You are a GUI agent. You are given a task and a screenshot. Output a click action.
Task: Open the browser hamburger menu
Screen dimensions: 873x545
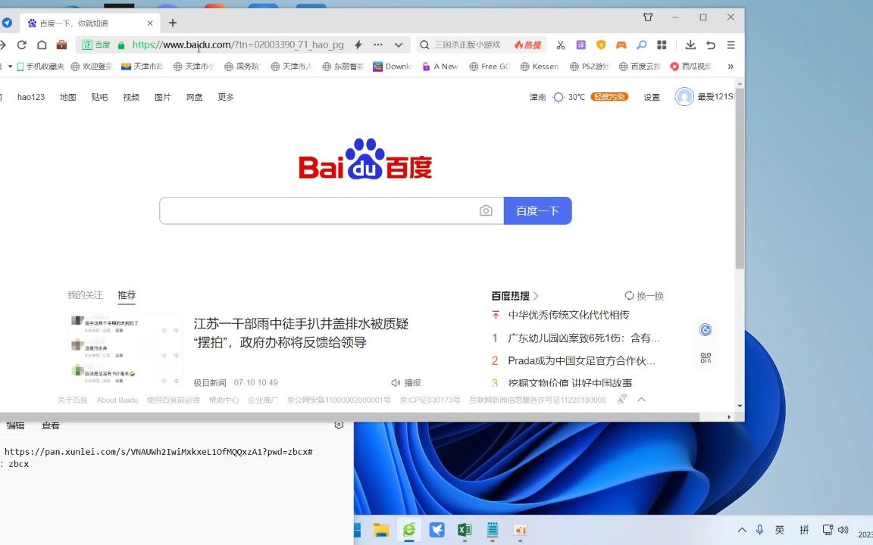(731, 45)
